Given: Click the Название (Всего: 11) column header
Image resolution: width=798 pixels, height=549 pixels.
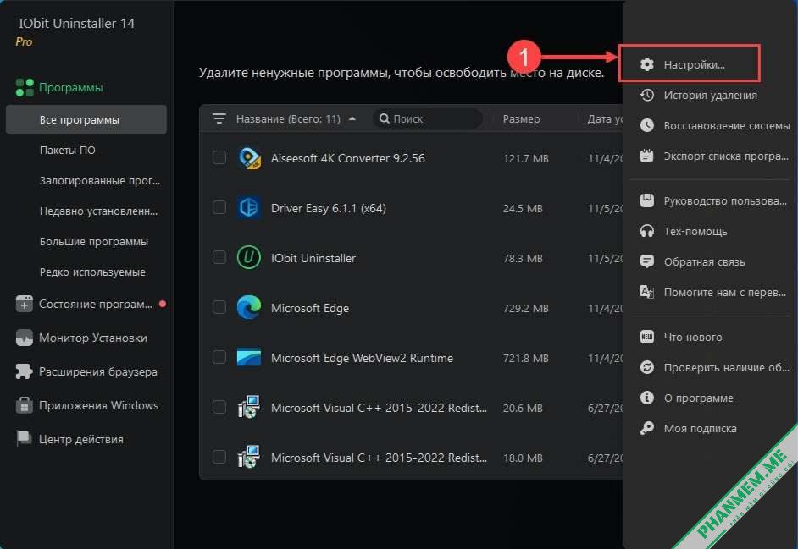Looking at the screenshot, I should [288, 118].
